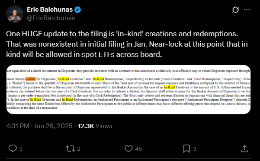The width and height of the screenshot is (260, 161).
Task: Click the 45 likes count
Action: pos(138,149)
